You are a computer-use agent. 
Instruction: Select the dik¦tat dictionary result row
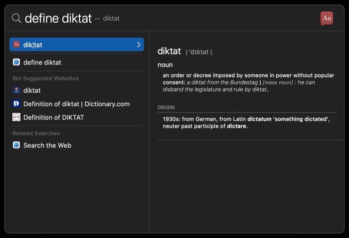pos(77,44)
